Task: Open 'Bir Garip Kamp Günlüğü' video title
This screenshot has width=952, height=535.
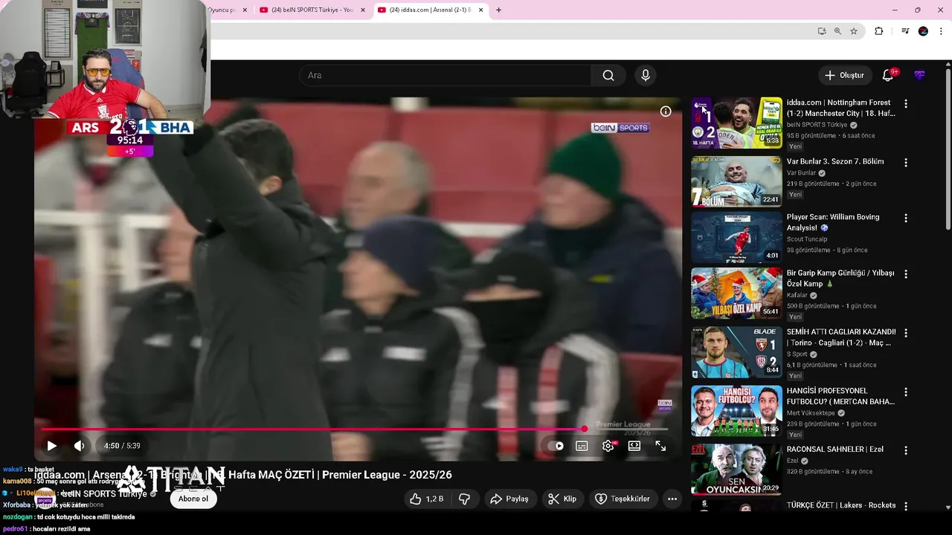Action: click(x=840, y=278)
